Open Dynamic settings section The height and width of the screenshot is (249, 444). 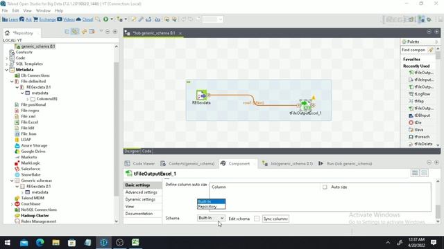pyautogui.click(x=140, y=199)
